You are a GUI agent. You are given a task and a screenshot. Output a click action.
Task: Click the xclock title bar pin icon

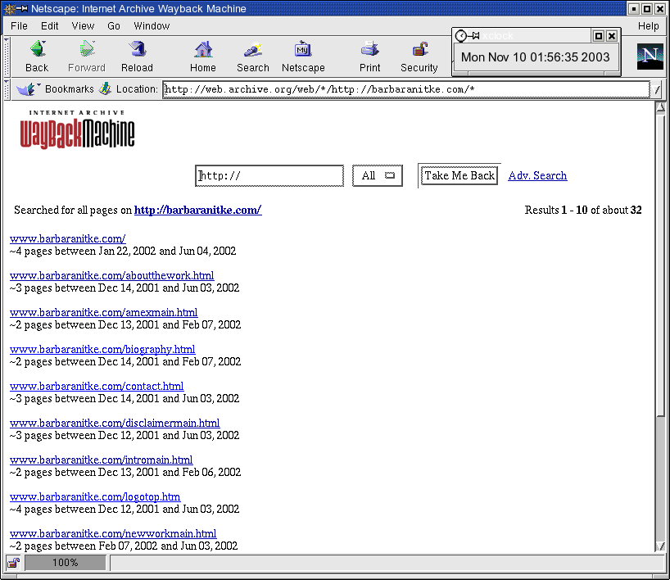coord(473,36)
